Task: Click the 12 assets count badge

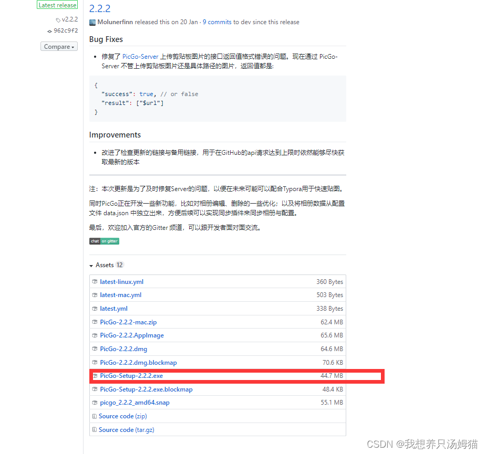Action: point(120,265)
